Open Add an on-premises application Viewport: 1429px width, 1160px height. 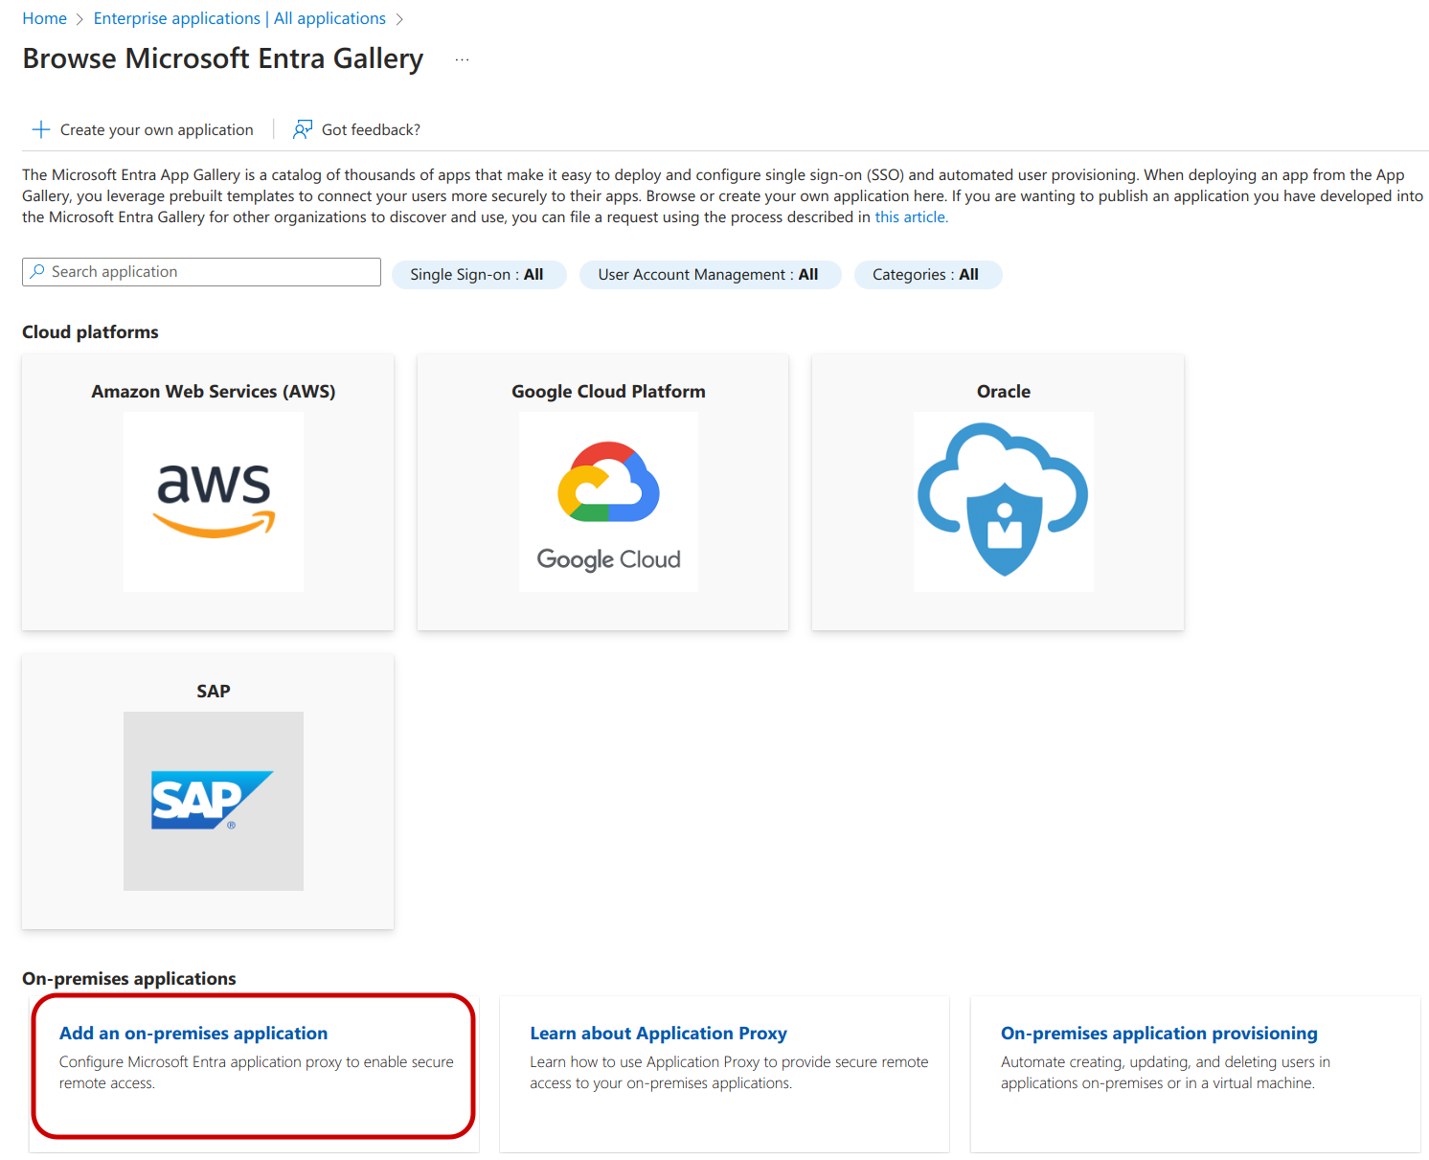[x=193, y=1034]
